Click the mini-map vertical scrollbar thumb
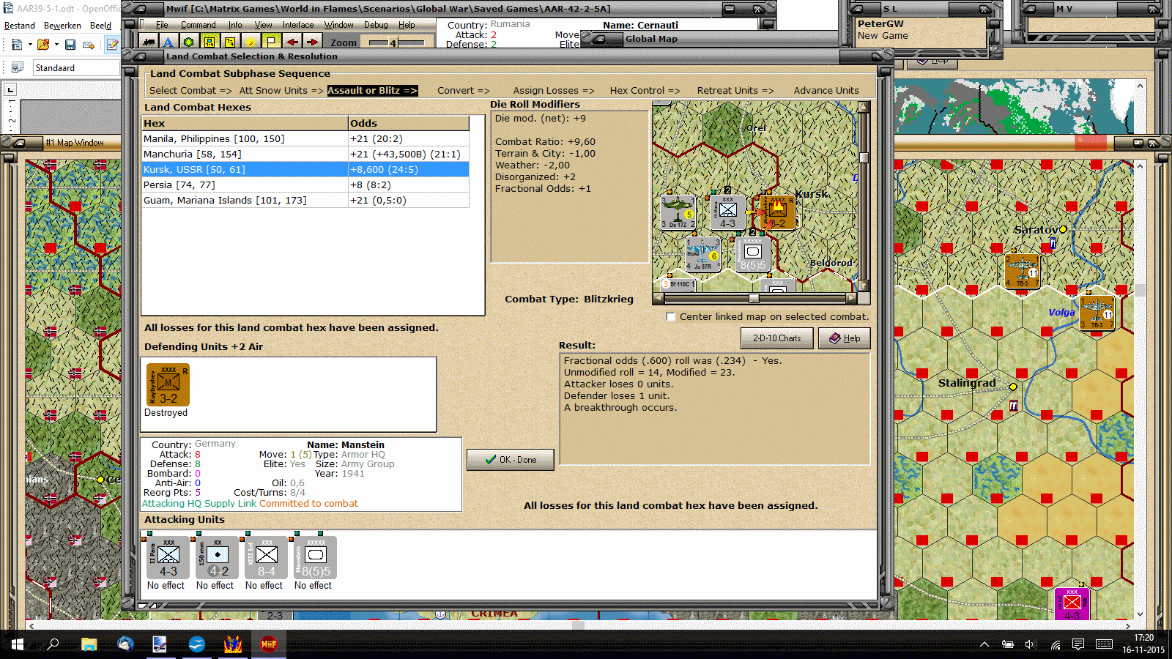The image size is (1172, 659). tap(864, 157)
